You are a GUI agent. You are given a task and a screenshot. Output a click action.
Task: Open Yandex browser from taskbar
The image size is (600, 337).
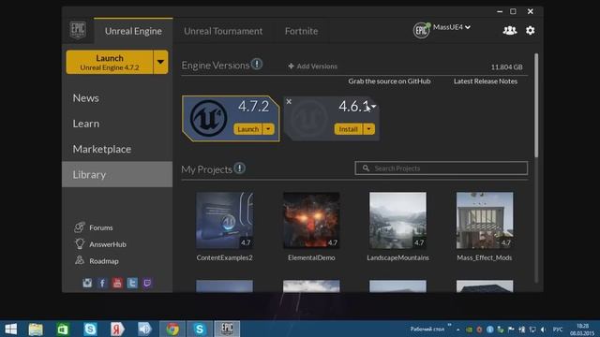[x=117, y=329]
